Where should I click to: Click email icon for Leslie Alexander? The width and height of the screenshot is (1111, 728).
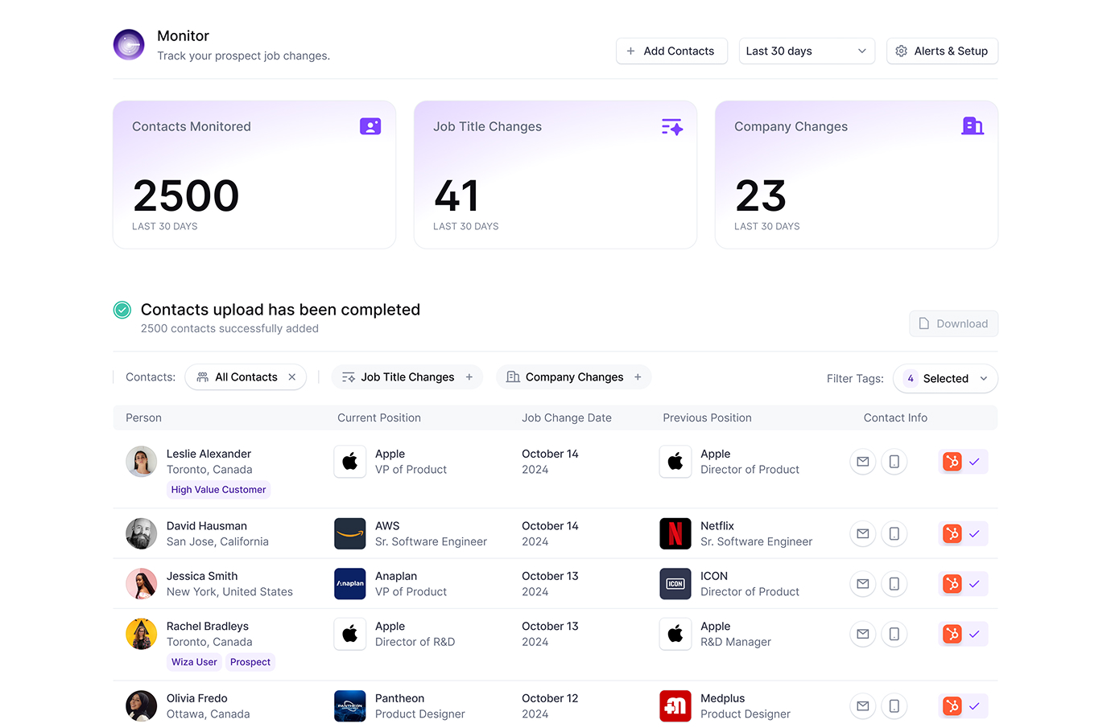(x=863, y=462)
